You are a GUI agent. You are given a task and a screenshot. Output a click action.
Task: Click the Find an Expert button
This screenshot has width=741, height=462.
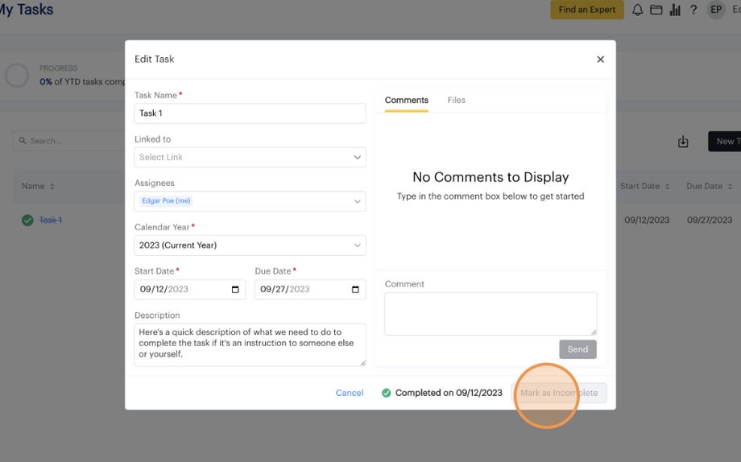[586, 10]
